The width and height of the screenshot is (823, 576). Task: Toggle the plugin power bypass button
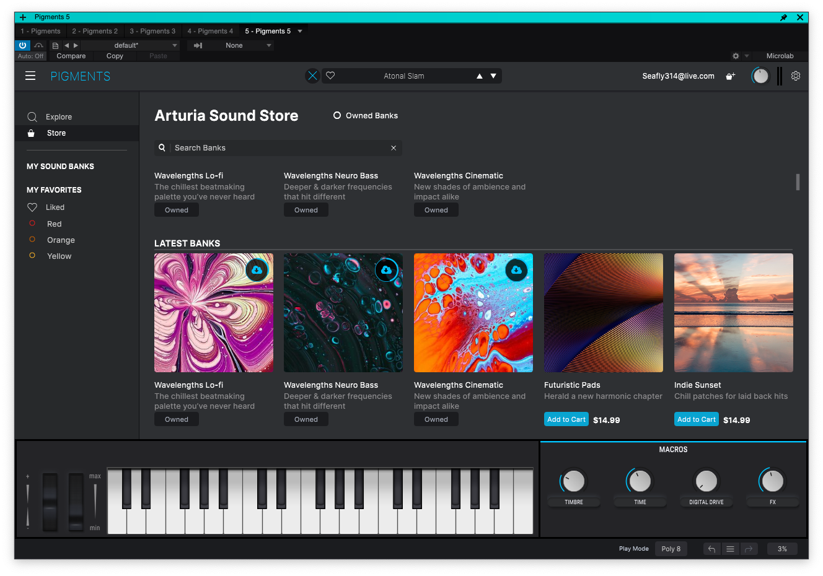tap(22, 45)
